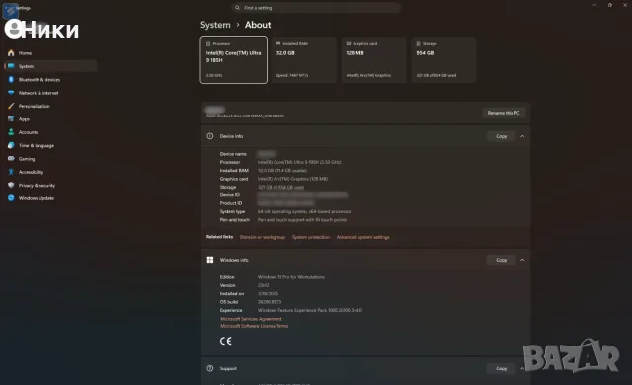632x385 pixels.
Task: Open the Accessibility figure icon
Action: click(11, 172)
